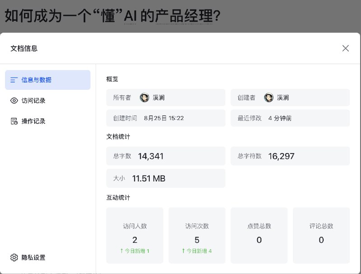Click the 评论总数 count 0
Viewport: 361px width, 274px height.
tap(321, 240)
